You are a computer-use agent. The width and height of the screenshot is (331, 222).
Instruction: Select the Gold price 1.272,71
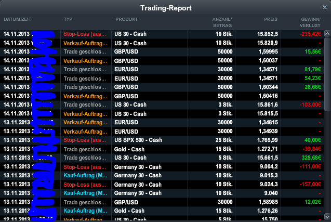(x=268, y=149)
